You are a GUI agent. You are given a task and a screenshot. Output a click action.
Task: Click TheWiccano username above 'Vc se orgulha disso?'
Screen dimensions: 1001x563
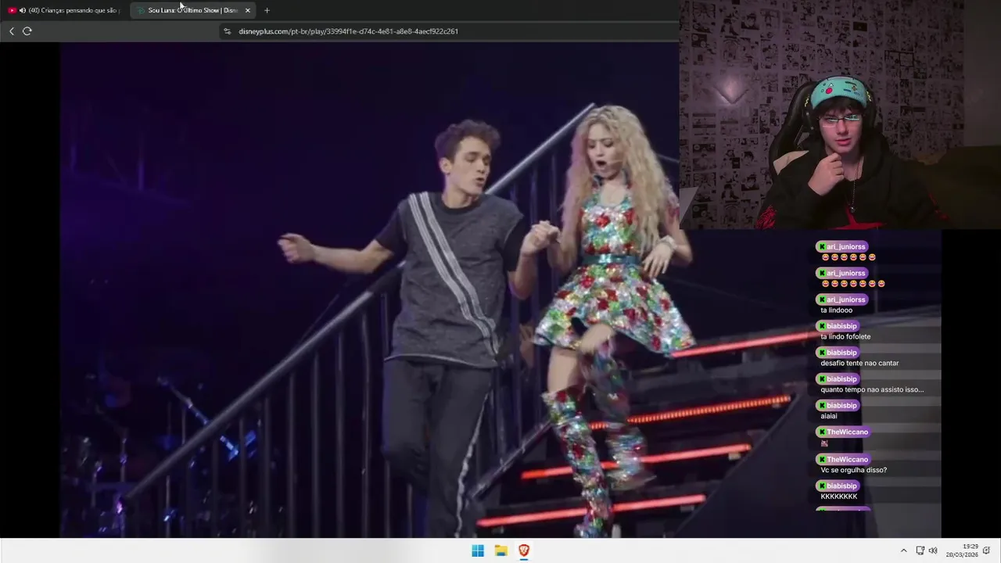tap(847, 459)
